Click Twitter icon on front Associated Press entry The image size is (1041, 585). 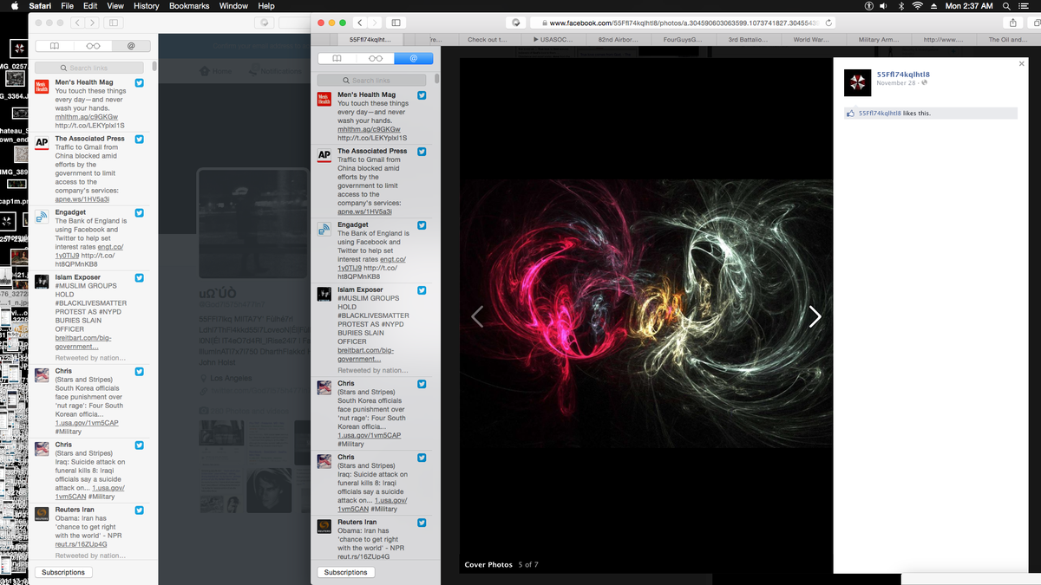(422, 152)
